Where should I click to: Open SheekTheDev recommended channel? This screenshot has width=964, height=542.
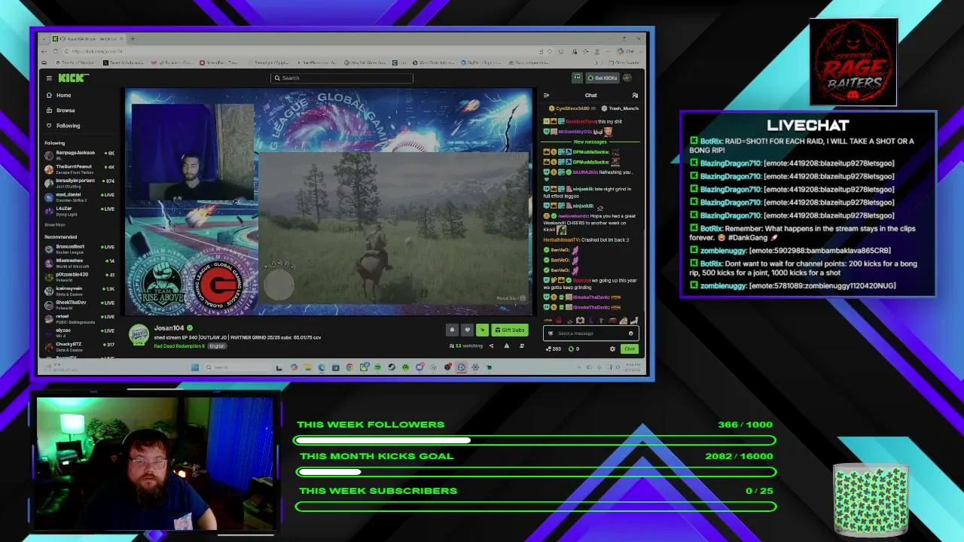(x=80, y=303)
